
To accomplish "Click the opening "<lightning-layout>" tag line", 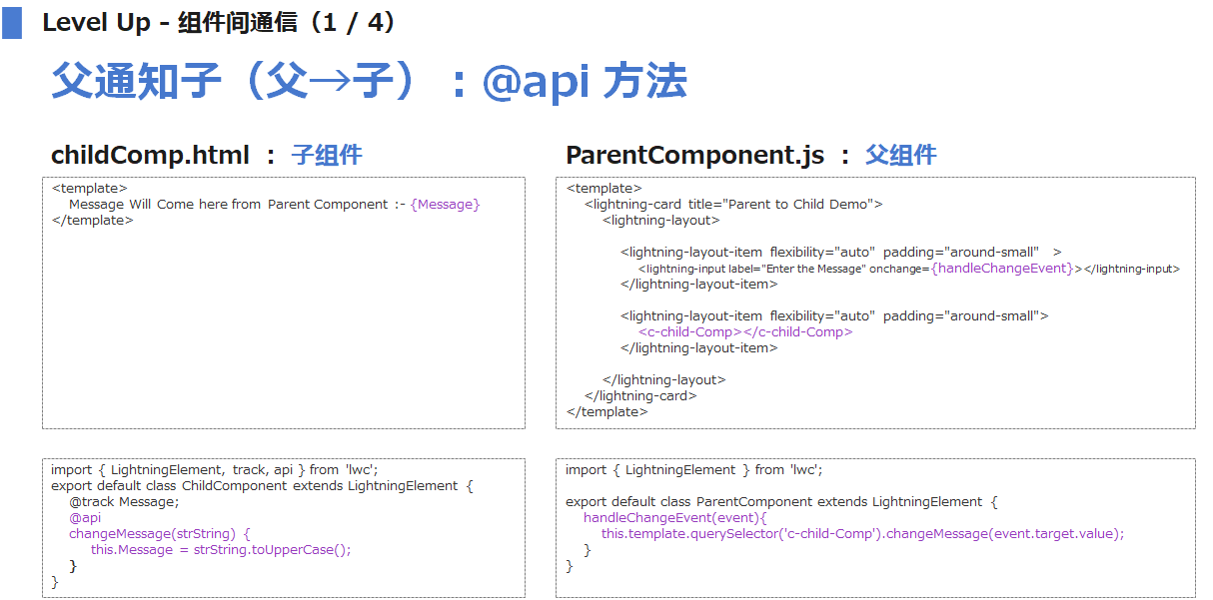I will 660,221.
